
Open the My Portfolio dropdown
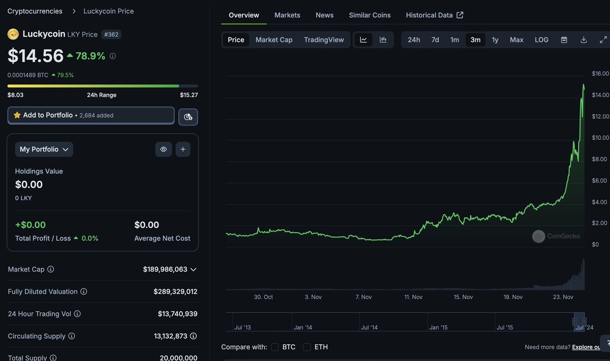[44, 149]
